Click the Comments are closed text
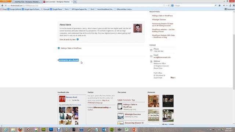The width and height of the screenshot is (235, 132). [x=68, y=60]
